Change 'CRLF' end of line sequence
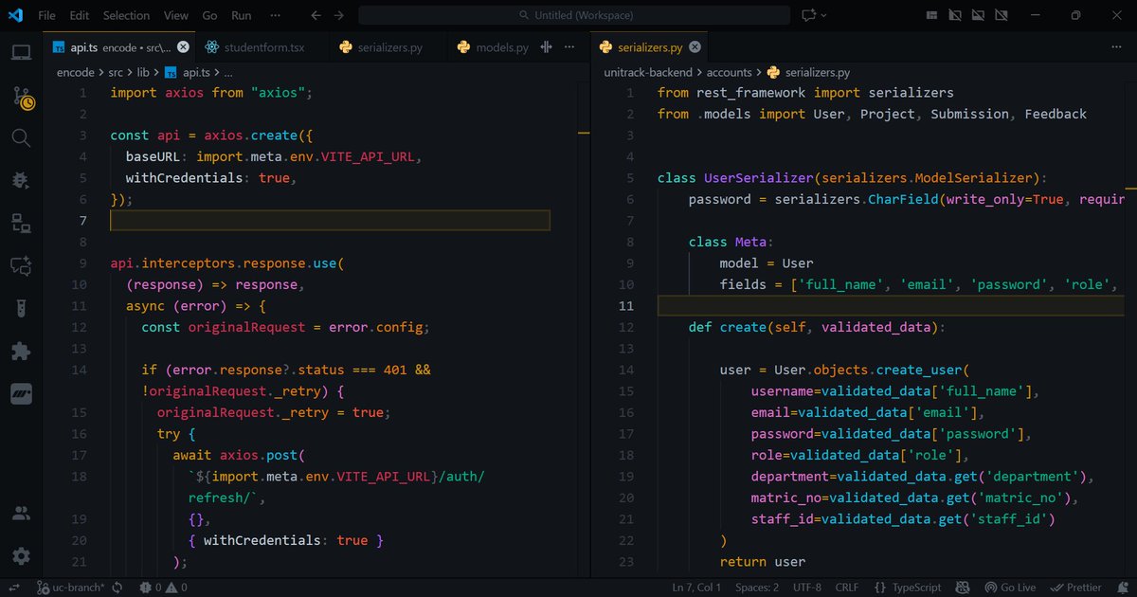The height and width of the screenshot is (597, 1137). 847,588
